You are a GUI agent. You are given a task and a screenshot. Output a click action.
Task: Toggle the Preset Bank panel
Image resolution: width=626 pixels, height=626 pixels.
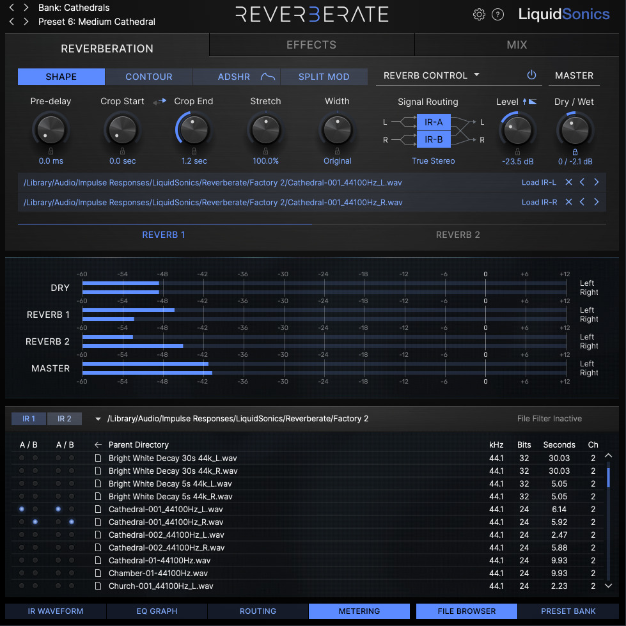coord(568,611)
